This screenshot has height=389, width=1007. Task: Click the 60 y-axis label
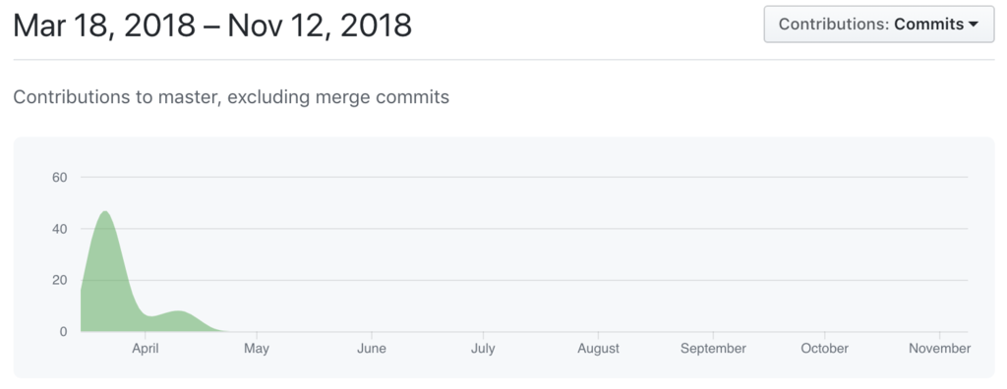click(x=60, y=177)
